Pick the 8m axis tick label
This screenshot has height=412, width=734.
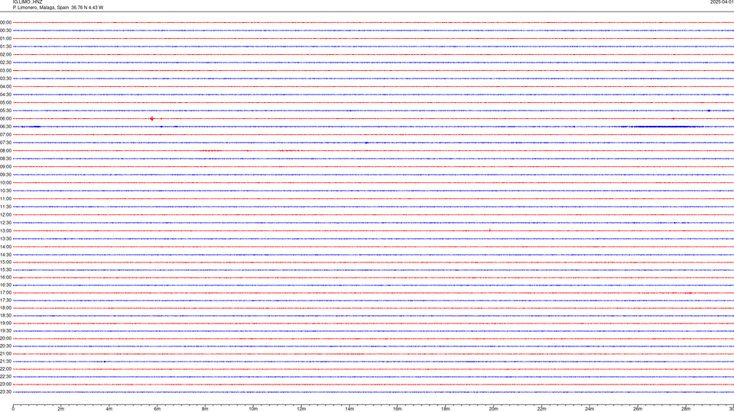pyautogui.click(x=205, y=409)
